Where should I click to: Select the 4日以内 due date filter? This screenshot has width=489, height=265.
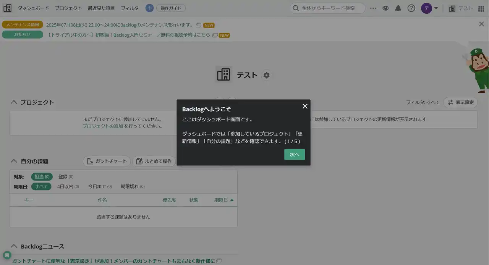click(x=68, y=187)
